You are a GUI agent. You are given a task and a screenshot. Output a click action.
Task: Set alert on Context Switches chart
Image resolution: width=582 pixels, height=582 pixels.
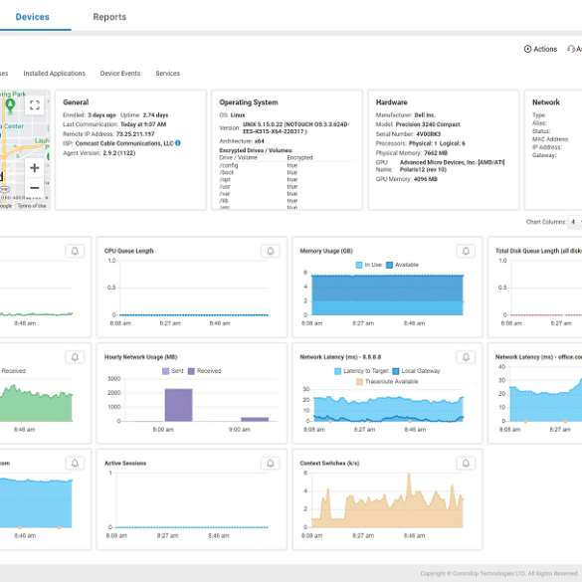(466, 464)
